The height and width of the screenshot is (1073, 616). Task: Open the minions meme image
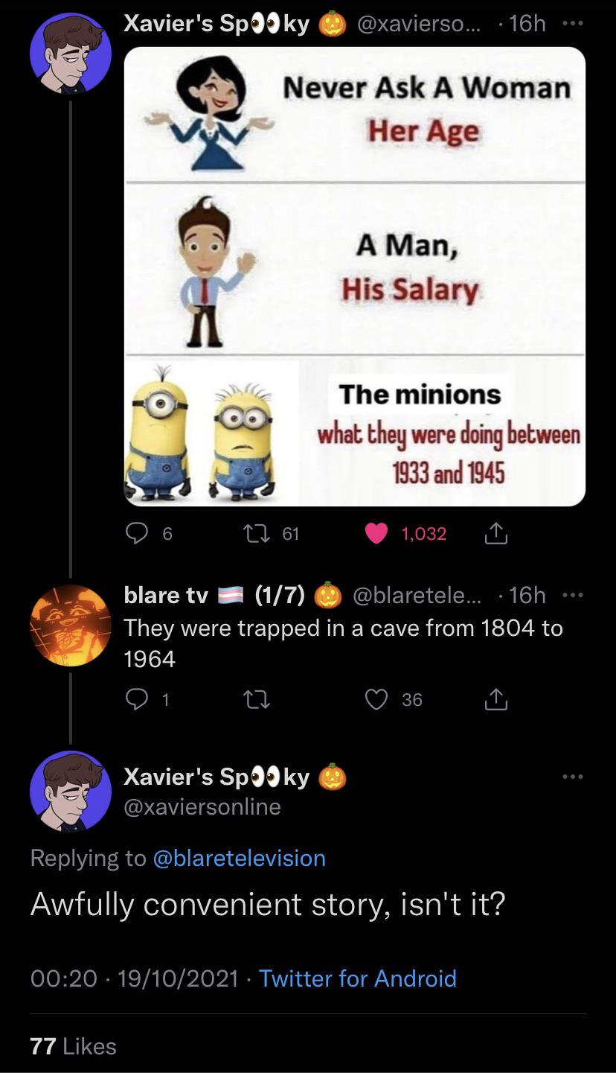coord(354,277)
